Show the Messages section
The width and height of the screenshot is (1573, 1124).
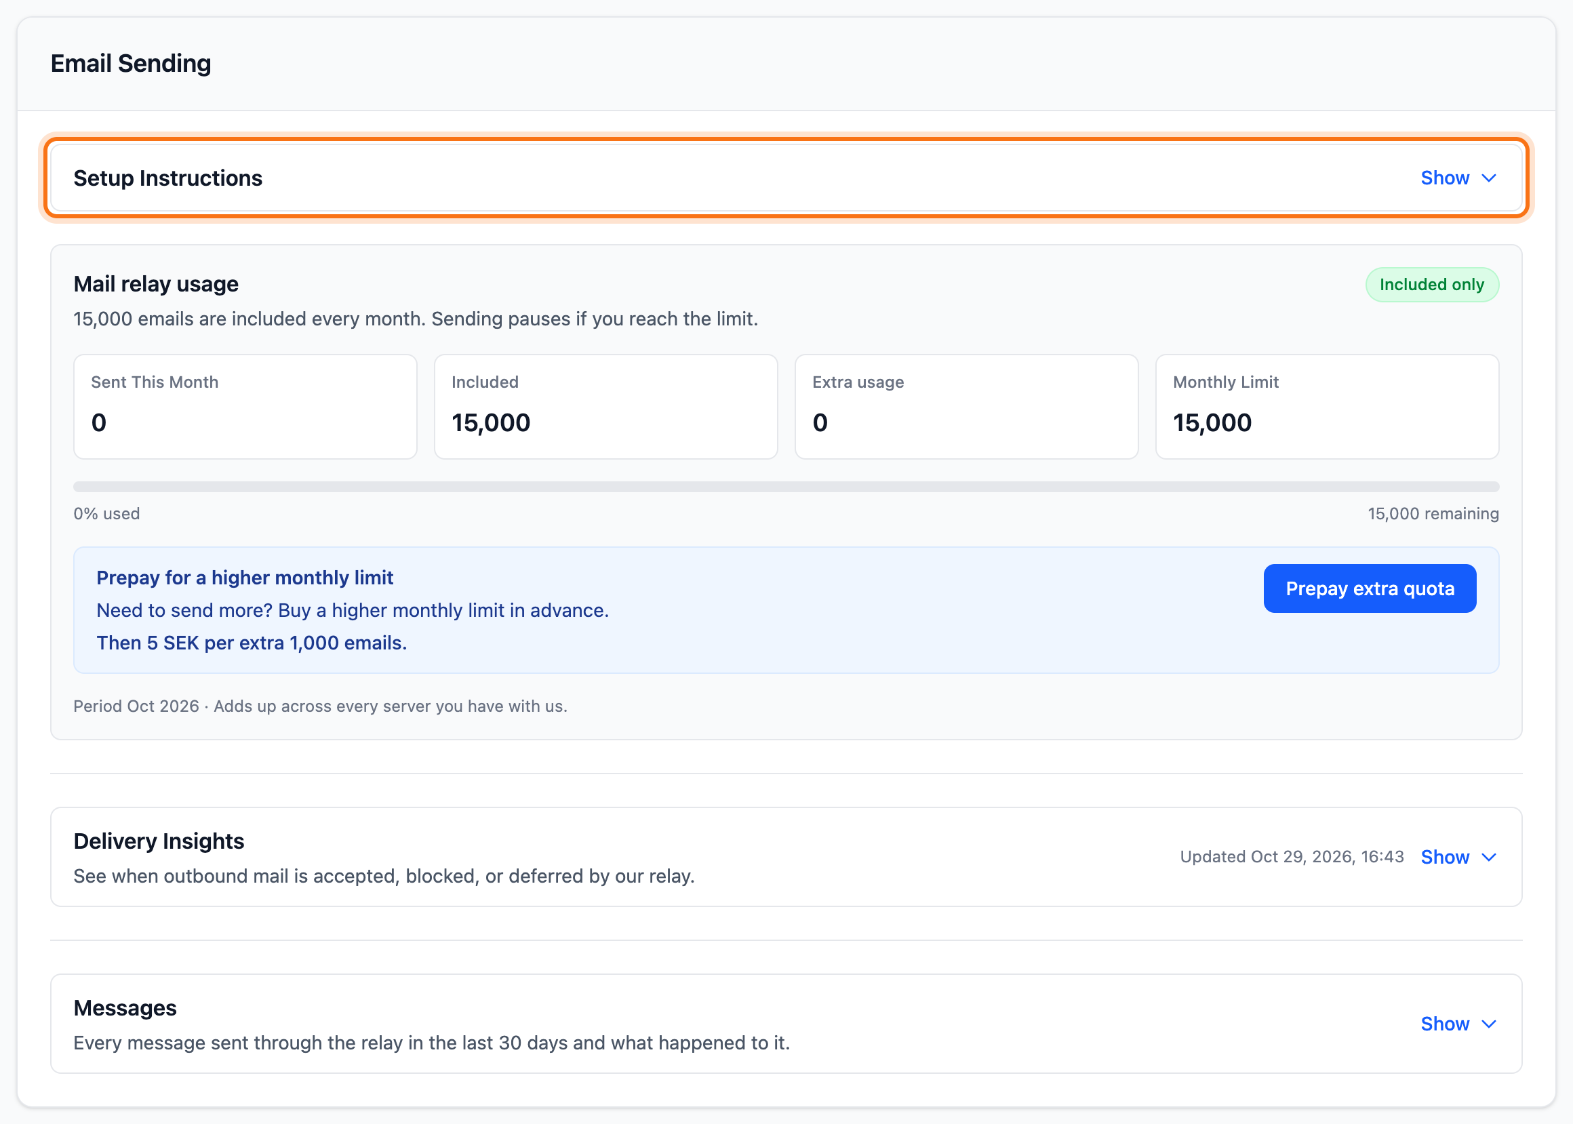[x=1444, y=1024]
